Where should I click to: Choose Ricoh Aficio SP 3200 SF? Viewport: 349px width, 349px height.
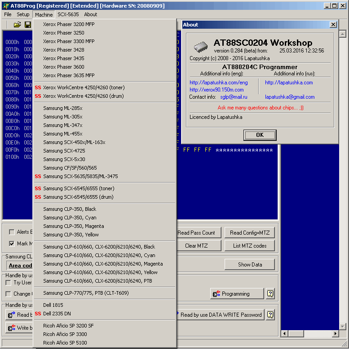(105, 326)
